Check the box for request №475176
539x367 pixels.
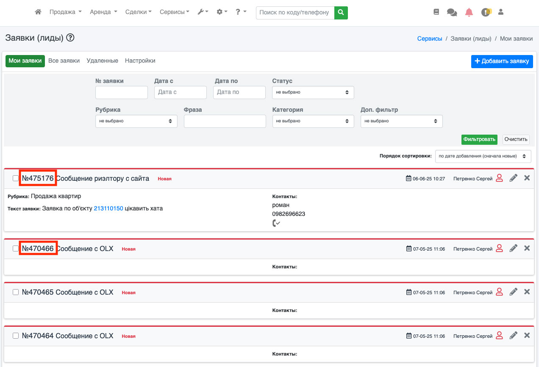pos(16,179)
